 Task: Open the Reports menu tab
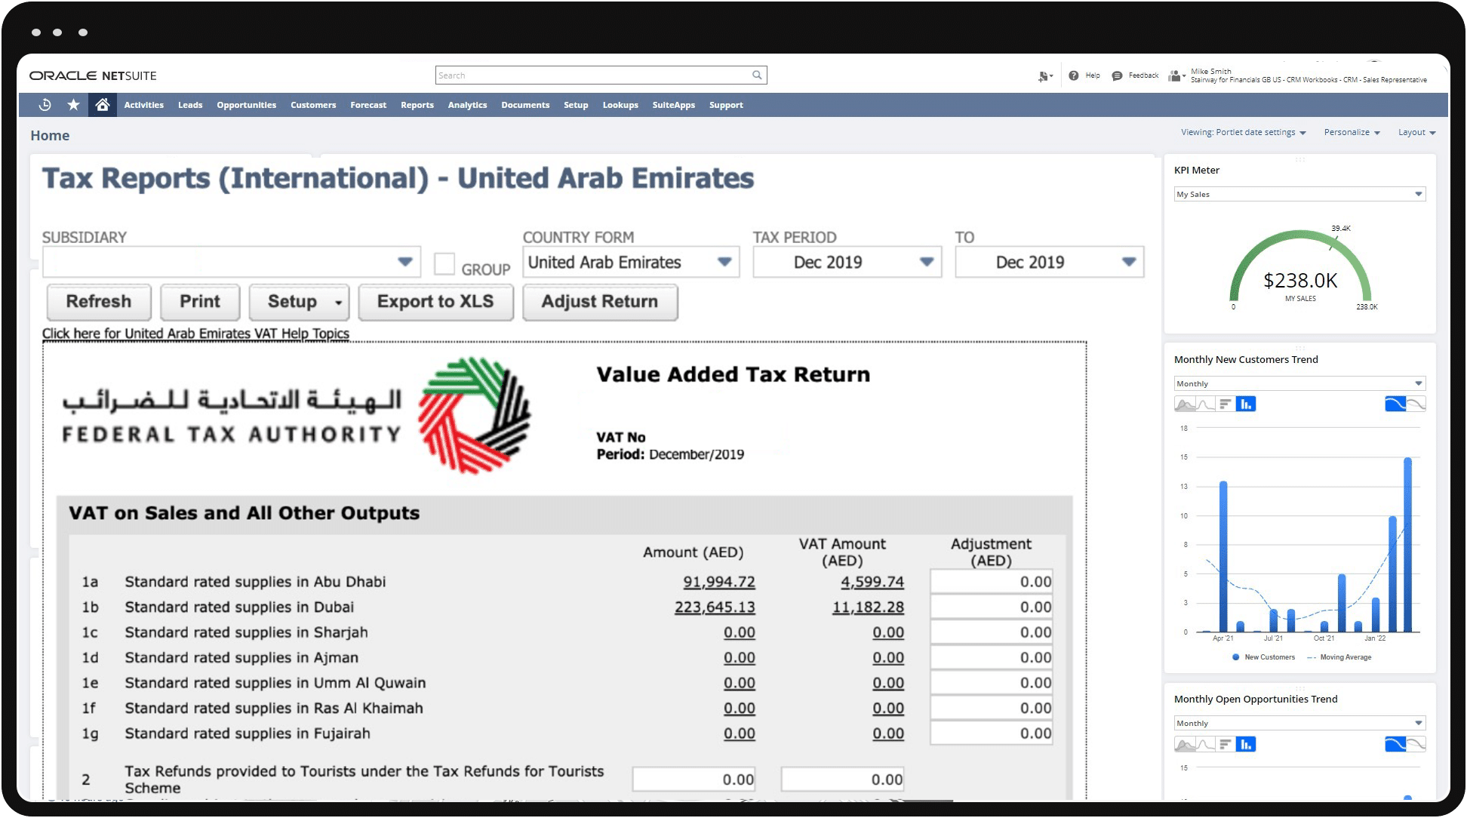pyautogui.click(x=417, y=105)
